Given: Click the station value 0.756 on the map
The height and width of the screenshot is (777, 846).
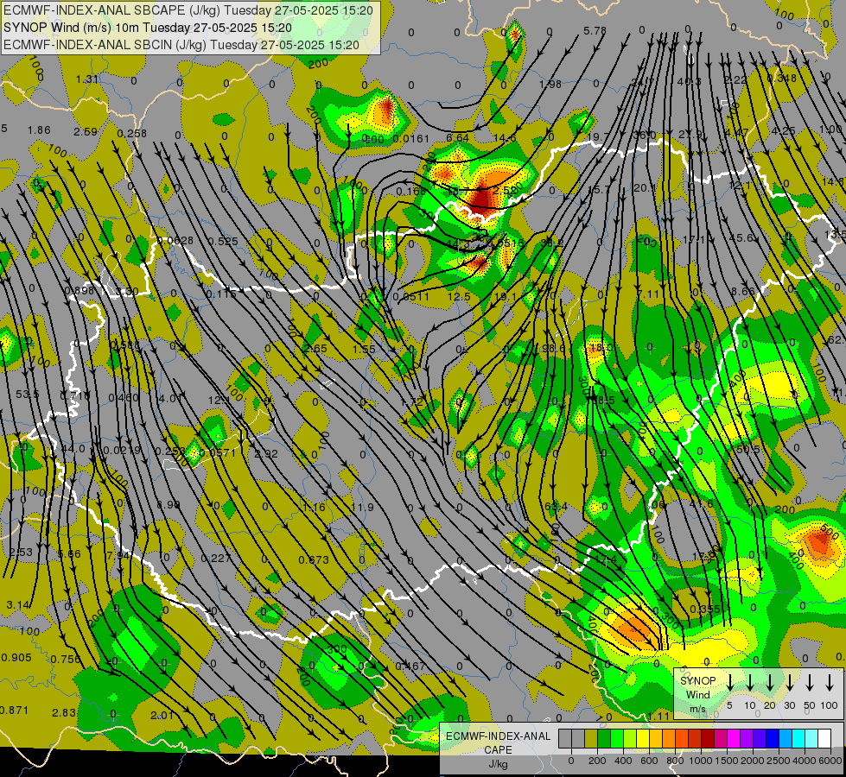Looking at the screenshot, I should [x=66, y=660].
